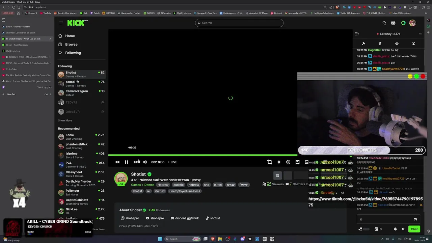Open the YouTube bookmark
The image size is (432, 243).
46,13
